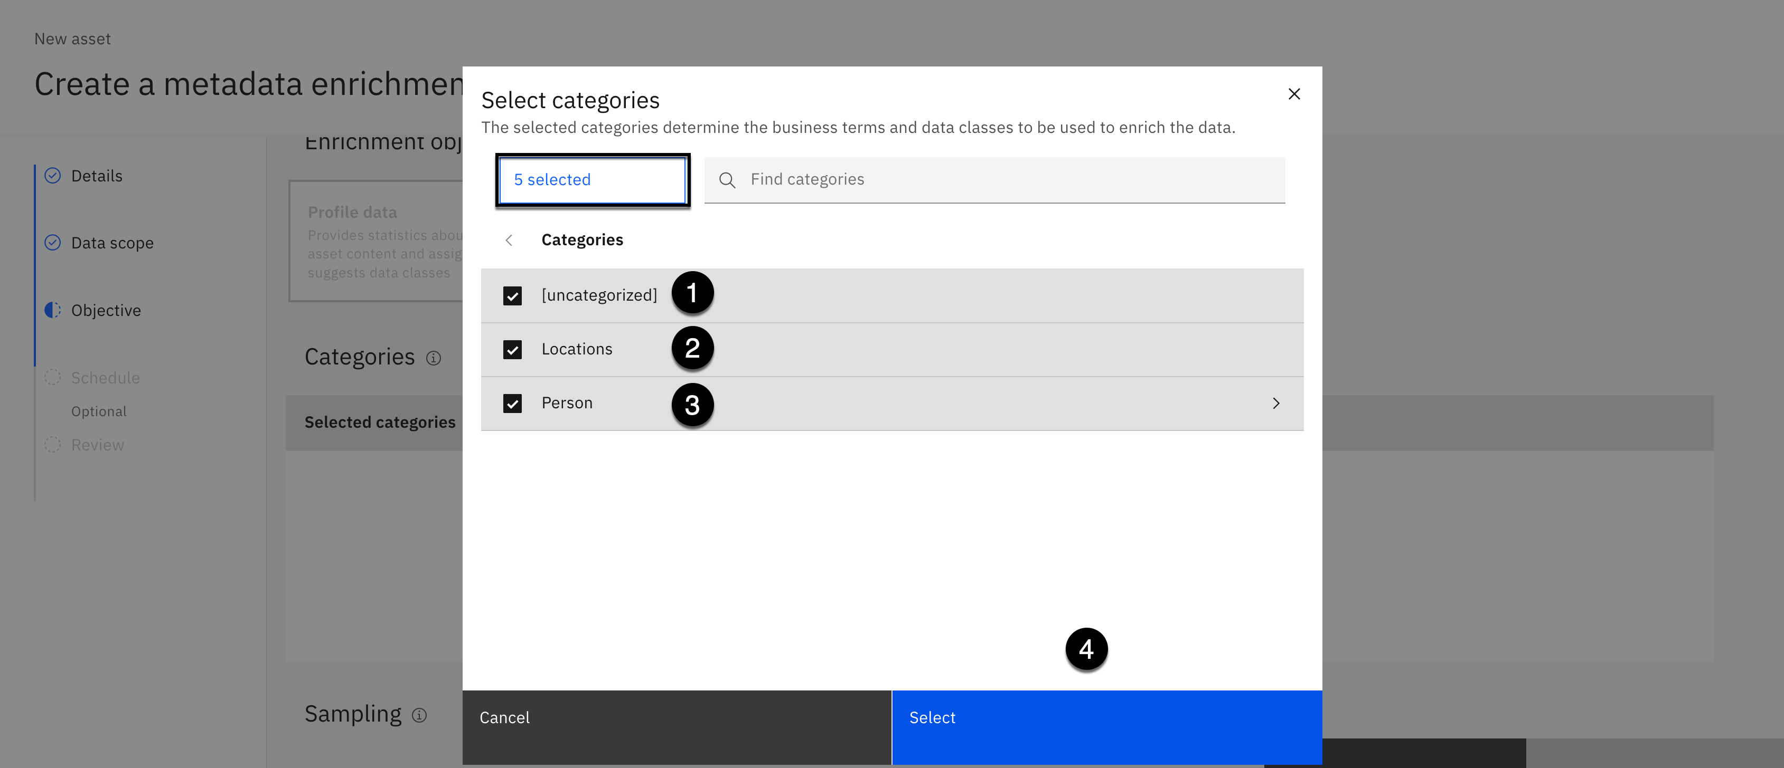Click the Schedule step circle icon
1784x768 pixels.
tap(53, 377)
